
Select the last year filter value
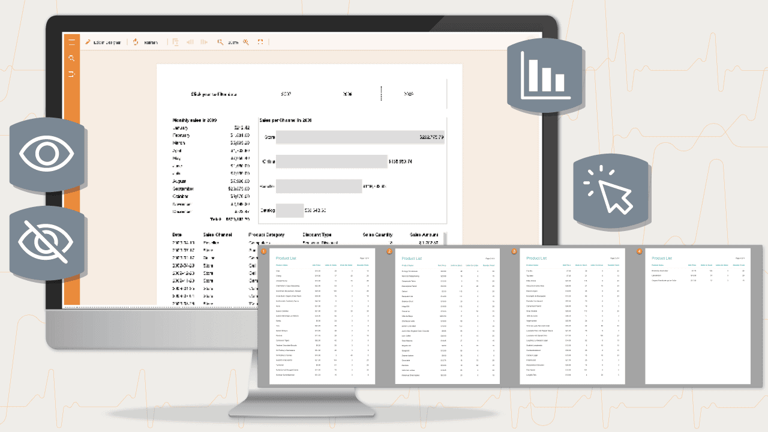point(409,94)
